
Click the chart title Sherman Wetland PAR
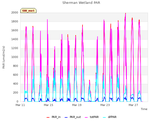pos(81,3)
